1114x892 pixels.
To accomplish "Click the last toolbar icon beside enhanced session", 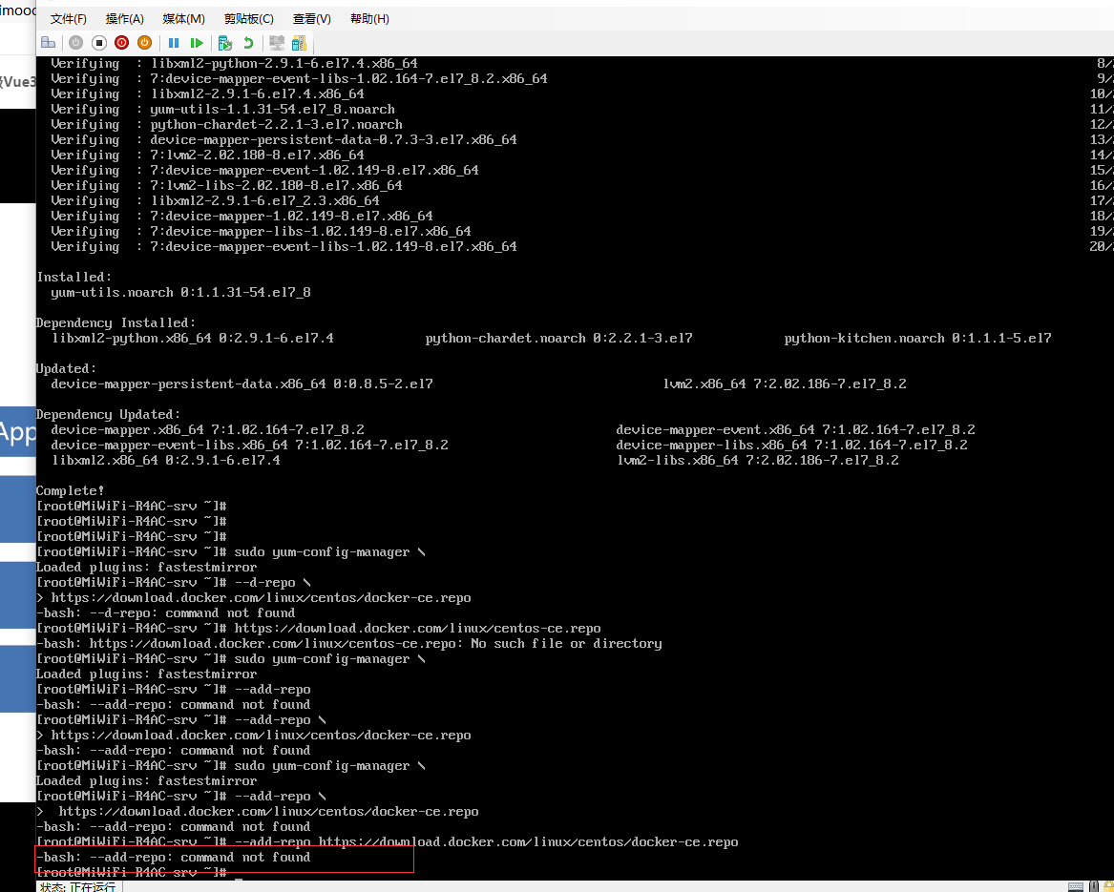I will point(299,43).
